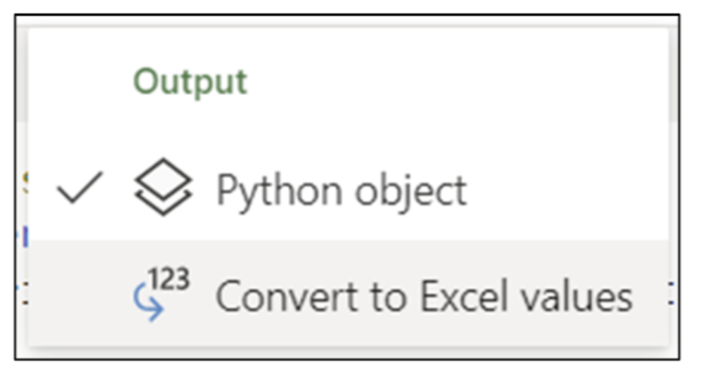Click the word "Convert" in the second option
Viewport: 702px width, 375px height.
click(276, 296)
